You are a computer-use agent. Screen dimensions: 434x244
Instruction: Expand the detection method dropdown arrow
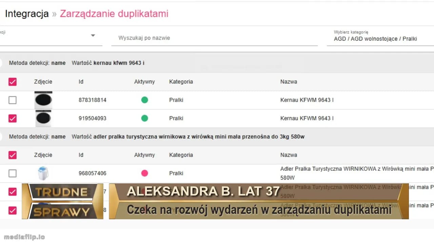click(93, 35)
